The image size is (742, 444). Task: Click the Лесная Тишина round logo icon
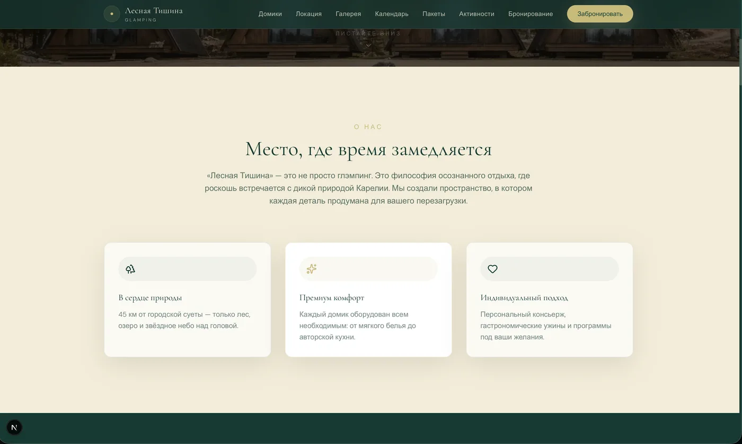111,14
